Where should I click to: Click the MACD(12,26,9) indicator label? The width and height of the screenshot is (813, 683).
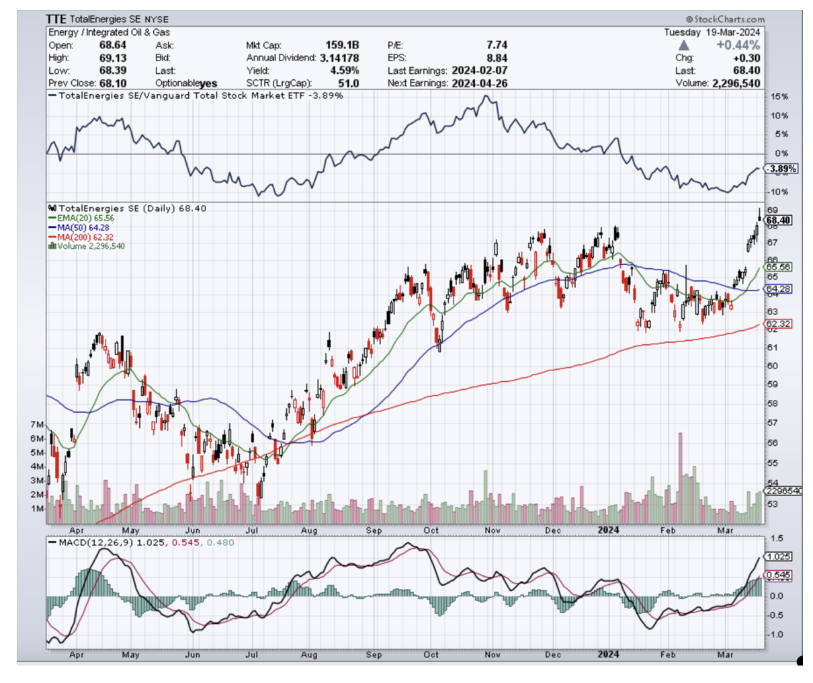coord(96,542)
